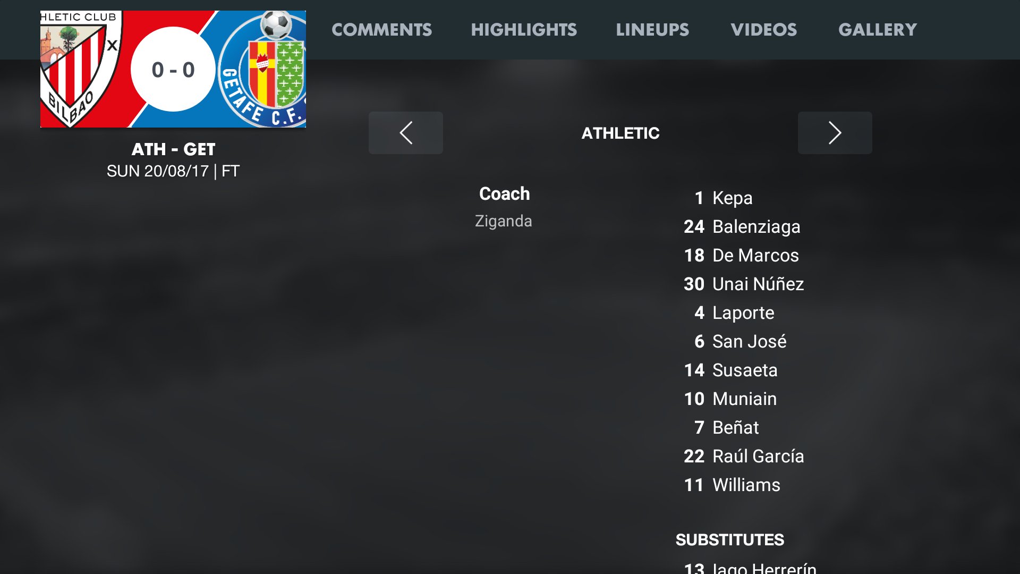Select the 0 - 0 score circle

(x=173, y=70)
